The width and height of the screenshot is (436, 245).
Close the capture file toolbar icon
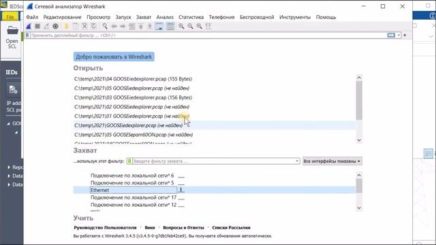(84, 26)
